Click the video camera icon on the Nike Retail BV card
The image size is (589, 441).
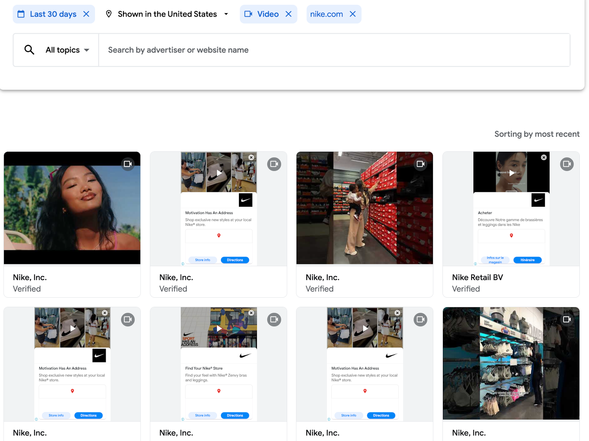pos(567,164)
